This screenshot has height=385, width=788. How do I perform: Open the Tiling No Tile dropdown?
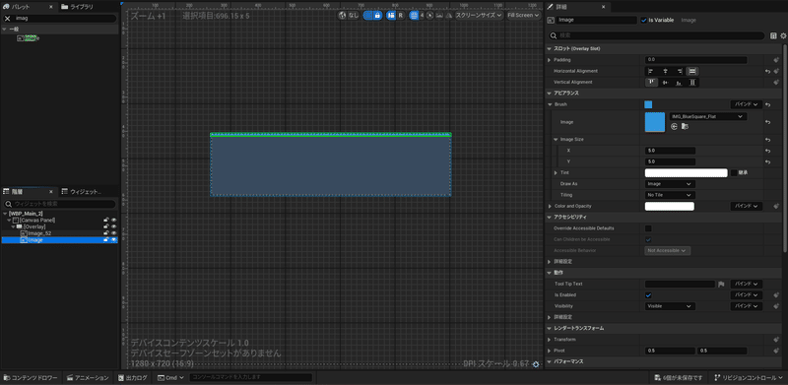coord(670,195)
